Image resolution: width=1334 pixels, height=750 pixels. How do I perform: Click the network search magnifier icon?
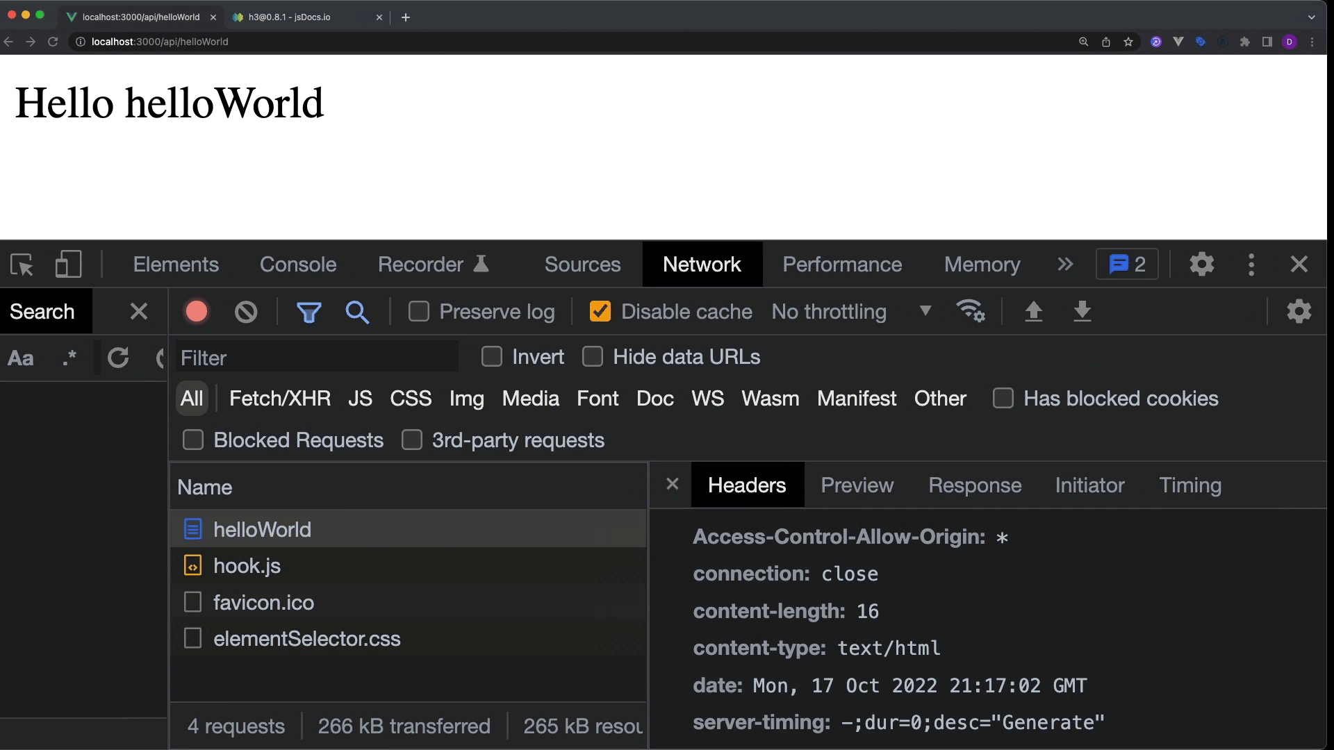click(x=357, y=312)
